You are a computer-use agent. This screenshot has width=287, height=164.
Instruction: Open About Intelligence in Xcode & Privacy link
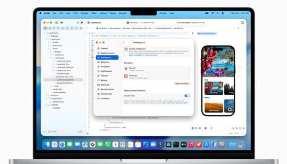[143, 55]
